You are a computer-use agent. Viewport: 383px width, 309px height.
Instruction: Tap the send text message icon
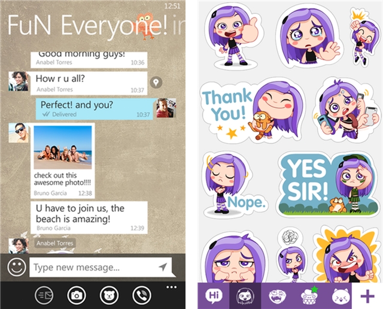(x=44, y=294)
